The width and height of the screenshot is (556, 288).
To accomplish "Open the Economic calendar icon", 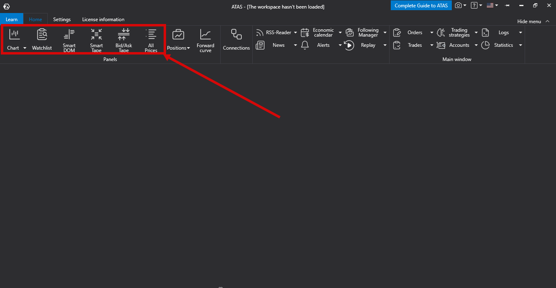I will 305,33.
